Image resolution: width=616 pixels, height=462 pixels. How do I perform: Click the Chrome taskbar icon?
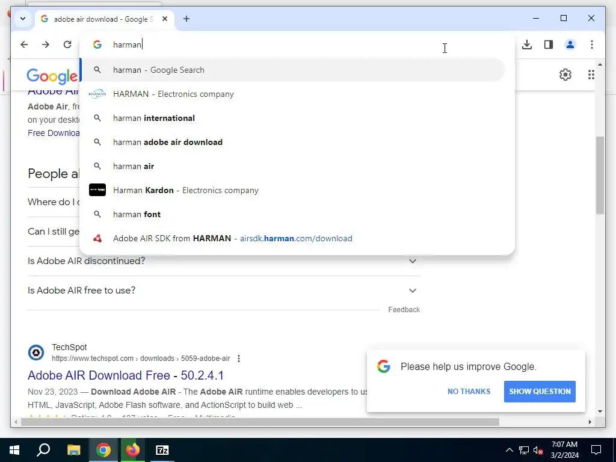point(103,450)
